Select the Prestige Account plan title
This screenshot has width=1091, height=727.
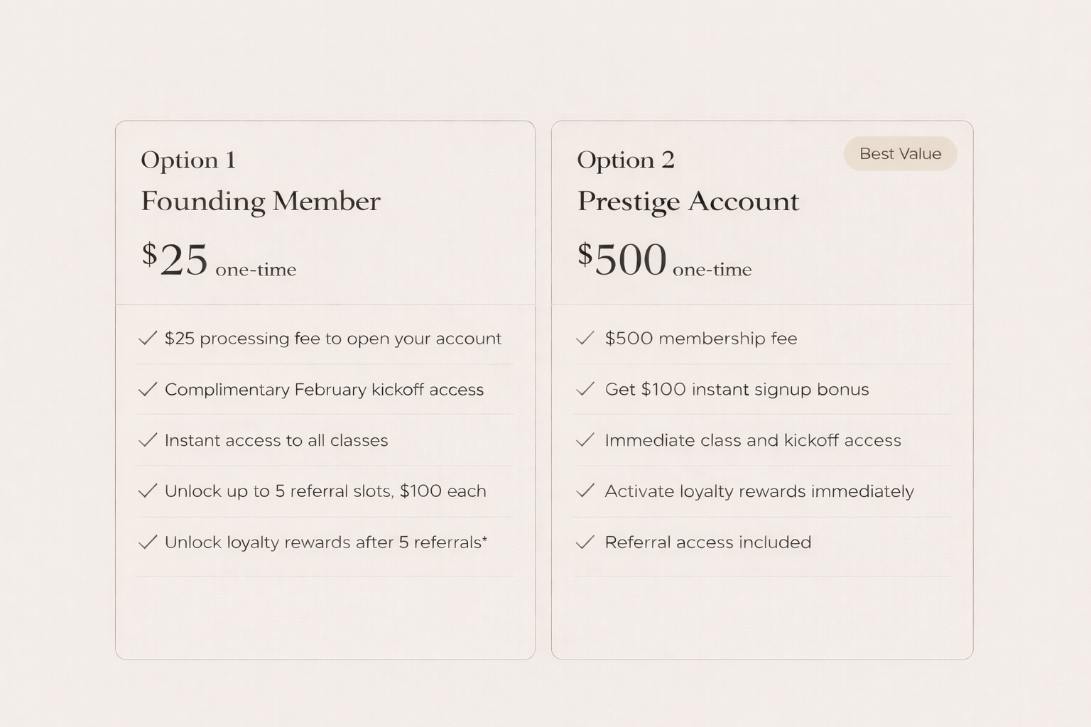(x=688, y=201)
